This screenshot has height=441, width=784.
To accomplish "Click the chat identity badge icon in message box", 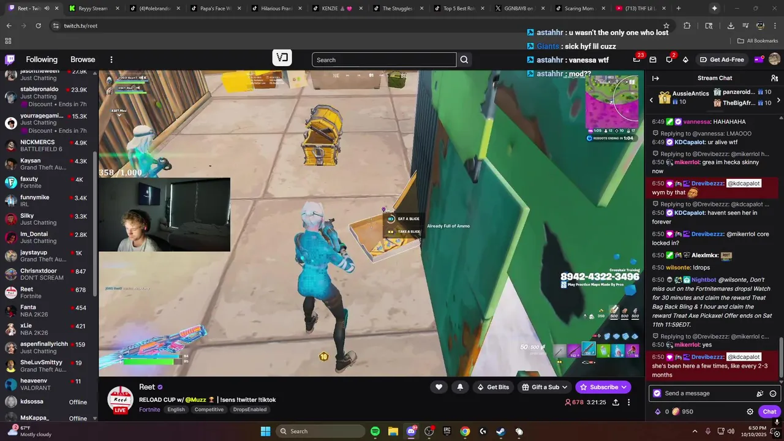I will point(657,393).
